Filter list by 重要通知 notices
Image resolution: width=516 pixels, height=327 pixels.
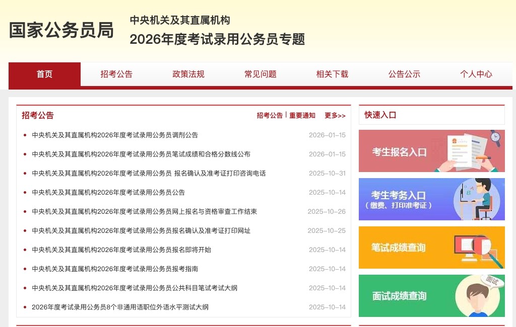coord(302,115)
